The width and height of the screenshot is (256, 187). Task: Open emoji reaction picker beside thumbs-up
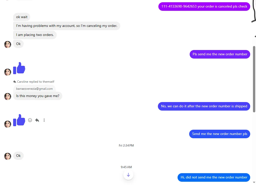click(x=30, y=120)
